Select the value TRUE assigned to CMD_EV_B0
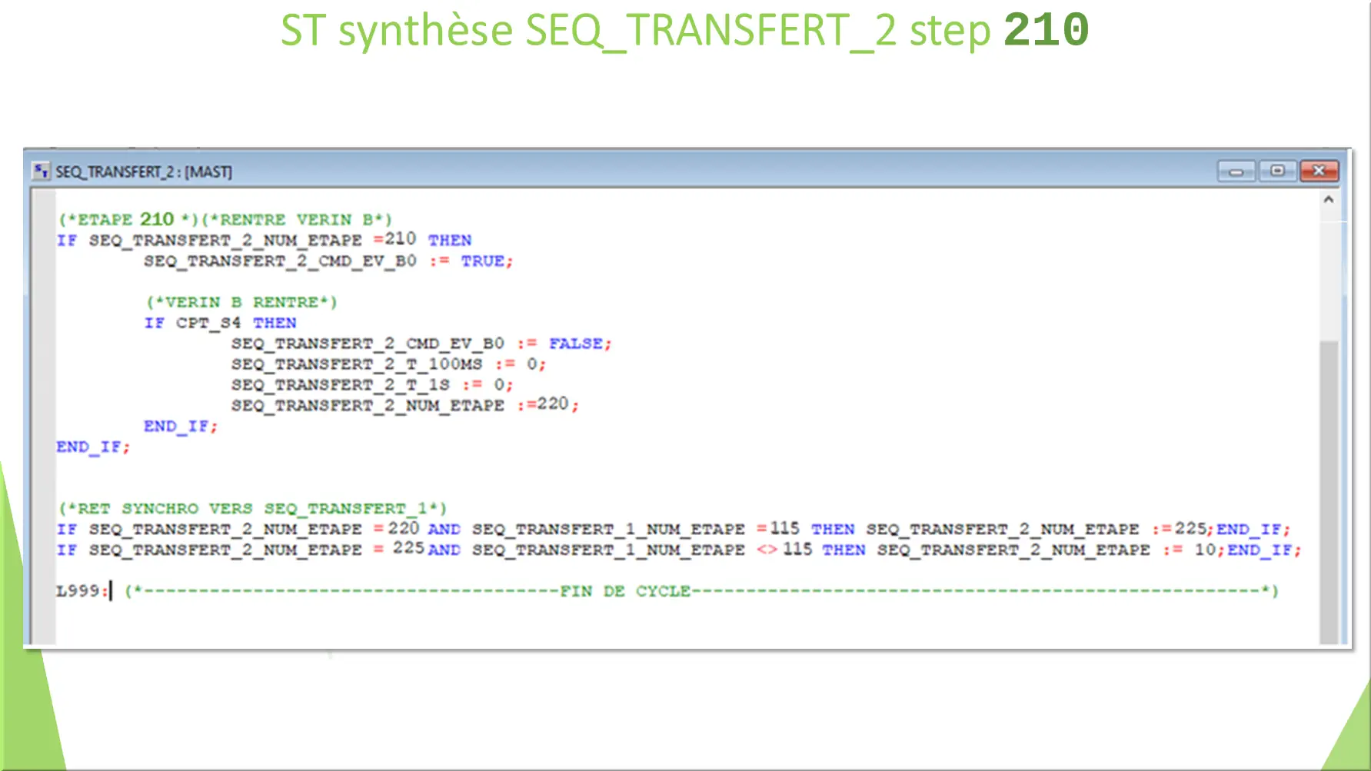The image size is (1371, 771). point(484,261)
